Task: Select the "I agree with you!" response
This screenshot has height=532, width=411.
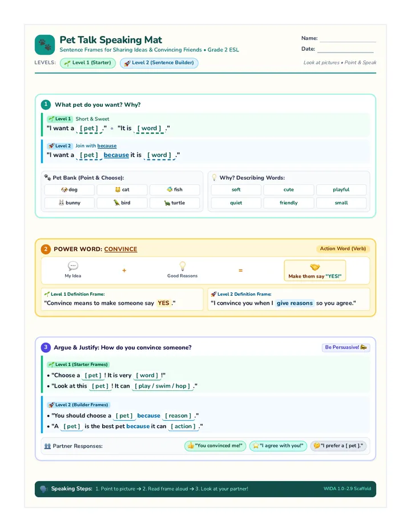Action: (x=278, y=446)
